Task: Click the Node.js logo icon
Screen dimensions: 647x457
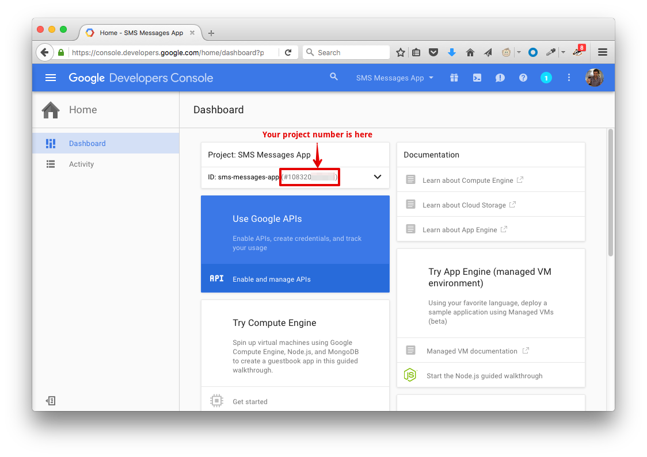Action: click(x=410, y=375)
